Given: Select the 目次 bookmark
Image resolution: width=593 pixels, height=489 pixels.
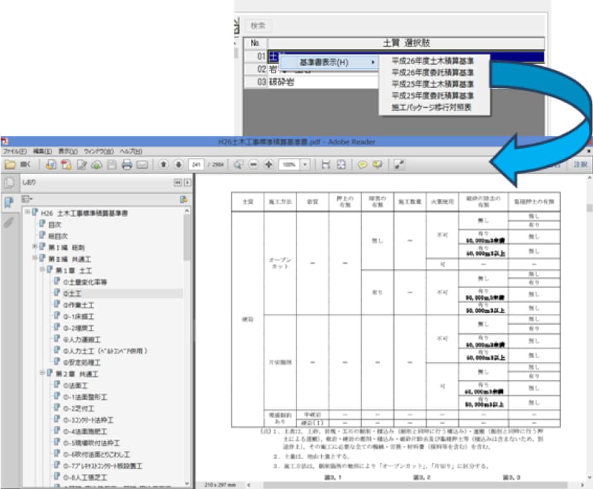Looking at the screenshot, I should (x=55, y=225).
